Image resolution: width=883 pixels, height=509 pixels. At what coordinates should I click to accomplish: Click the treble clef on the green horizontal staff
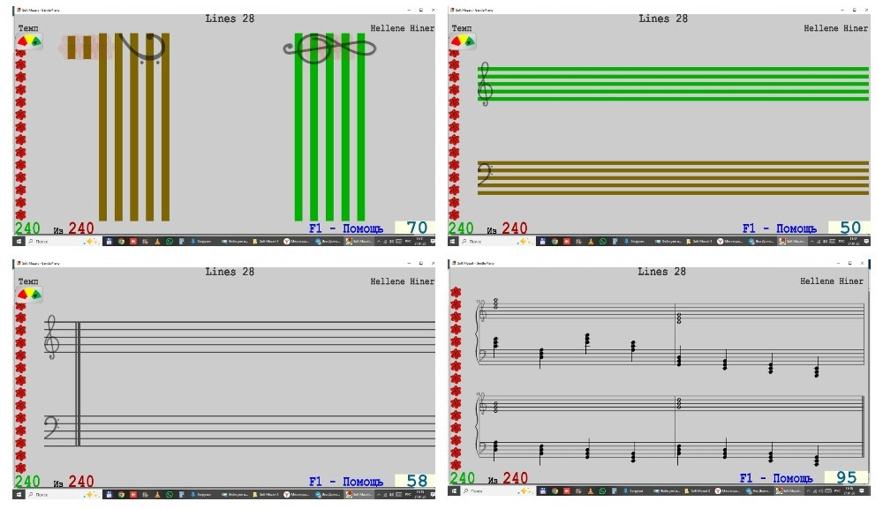point(484,84)
